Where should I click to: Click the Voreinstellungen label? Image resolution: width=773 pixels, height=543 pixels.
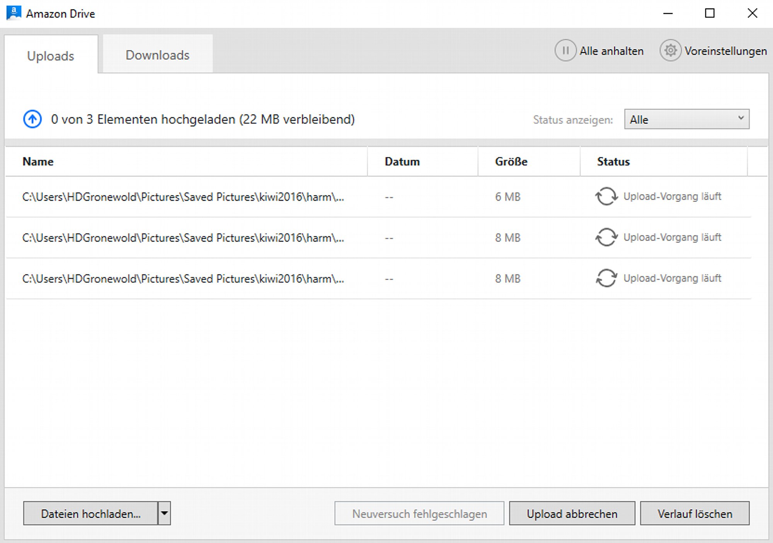(x=725, y=51)
